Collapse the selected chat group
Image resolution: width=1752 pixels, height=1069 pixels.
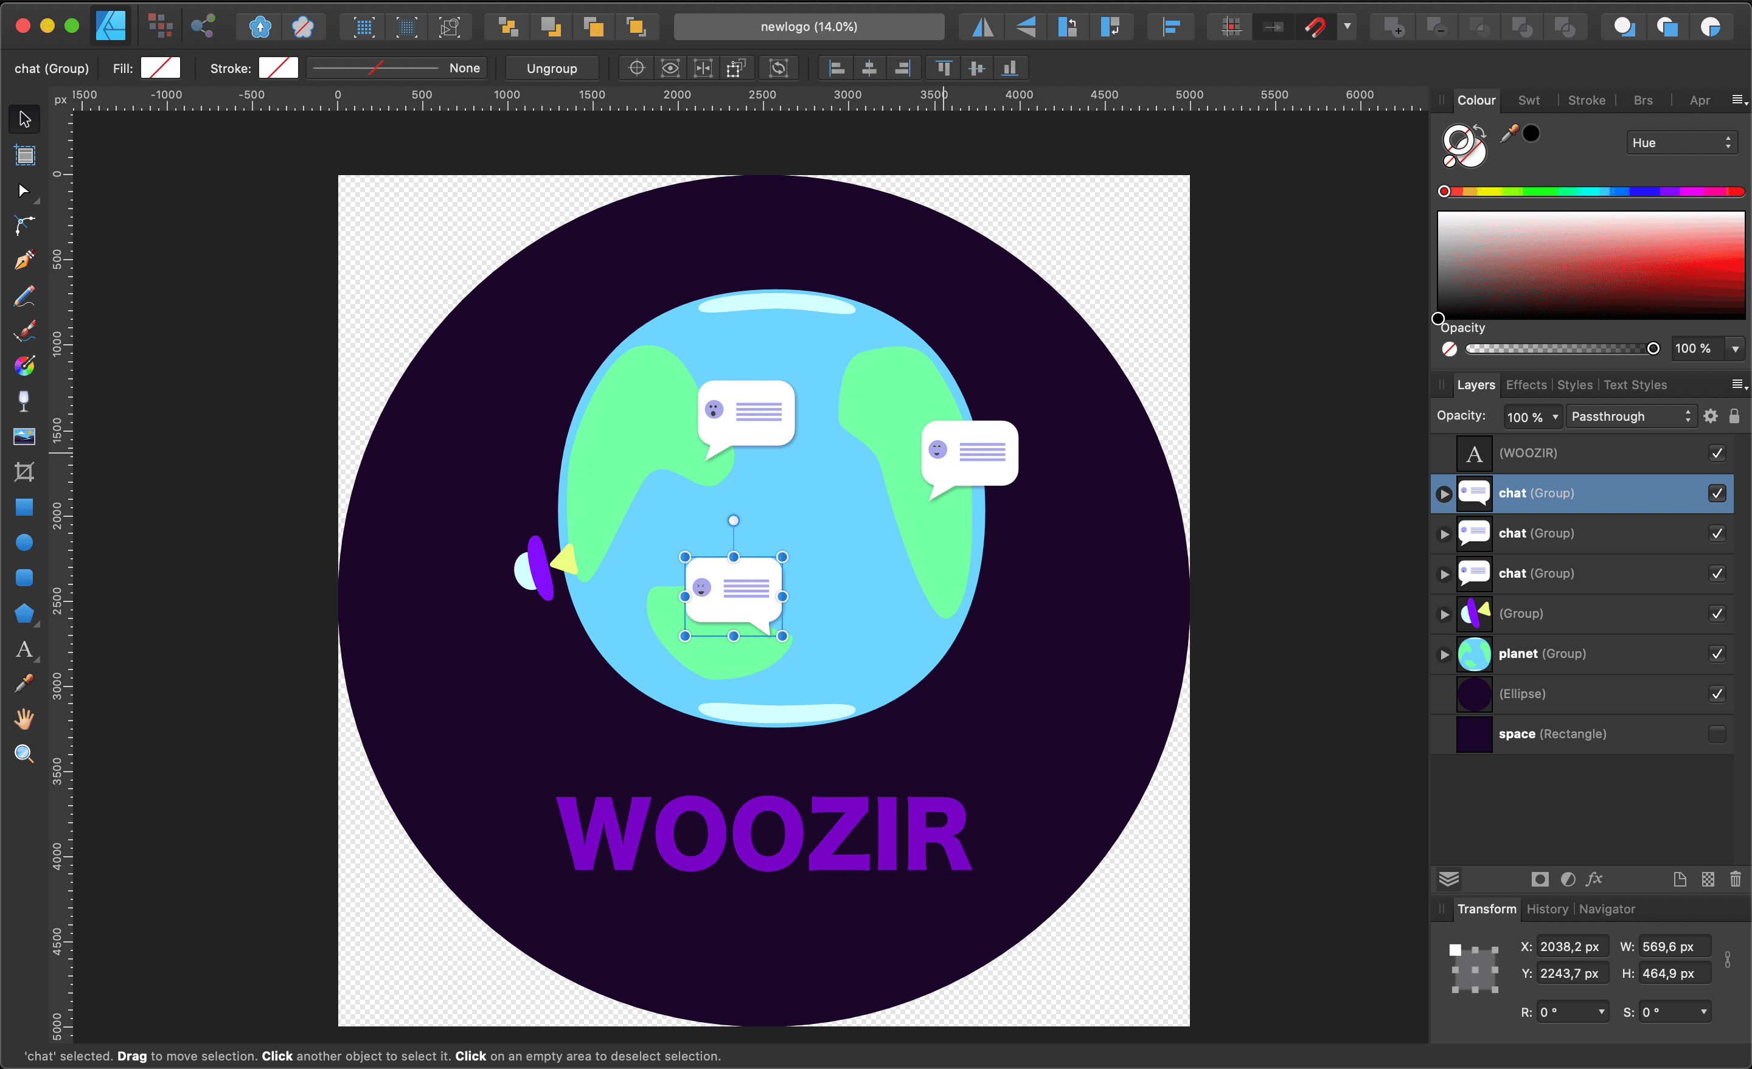tap(1444, 494)
